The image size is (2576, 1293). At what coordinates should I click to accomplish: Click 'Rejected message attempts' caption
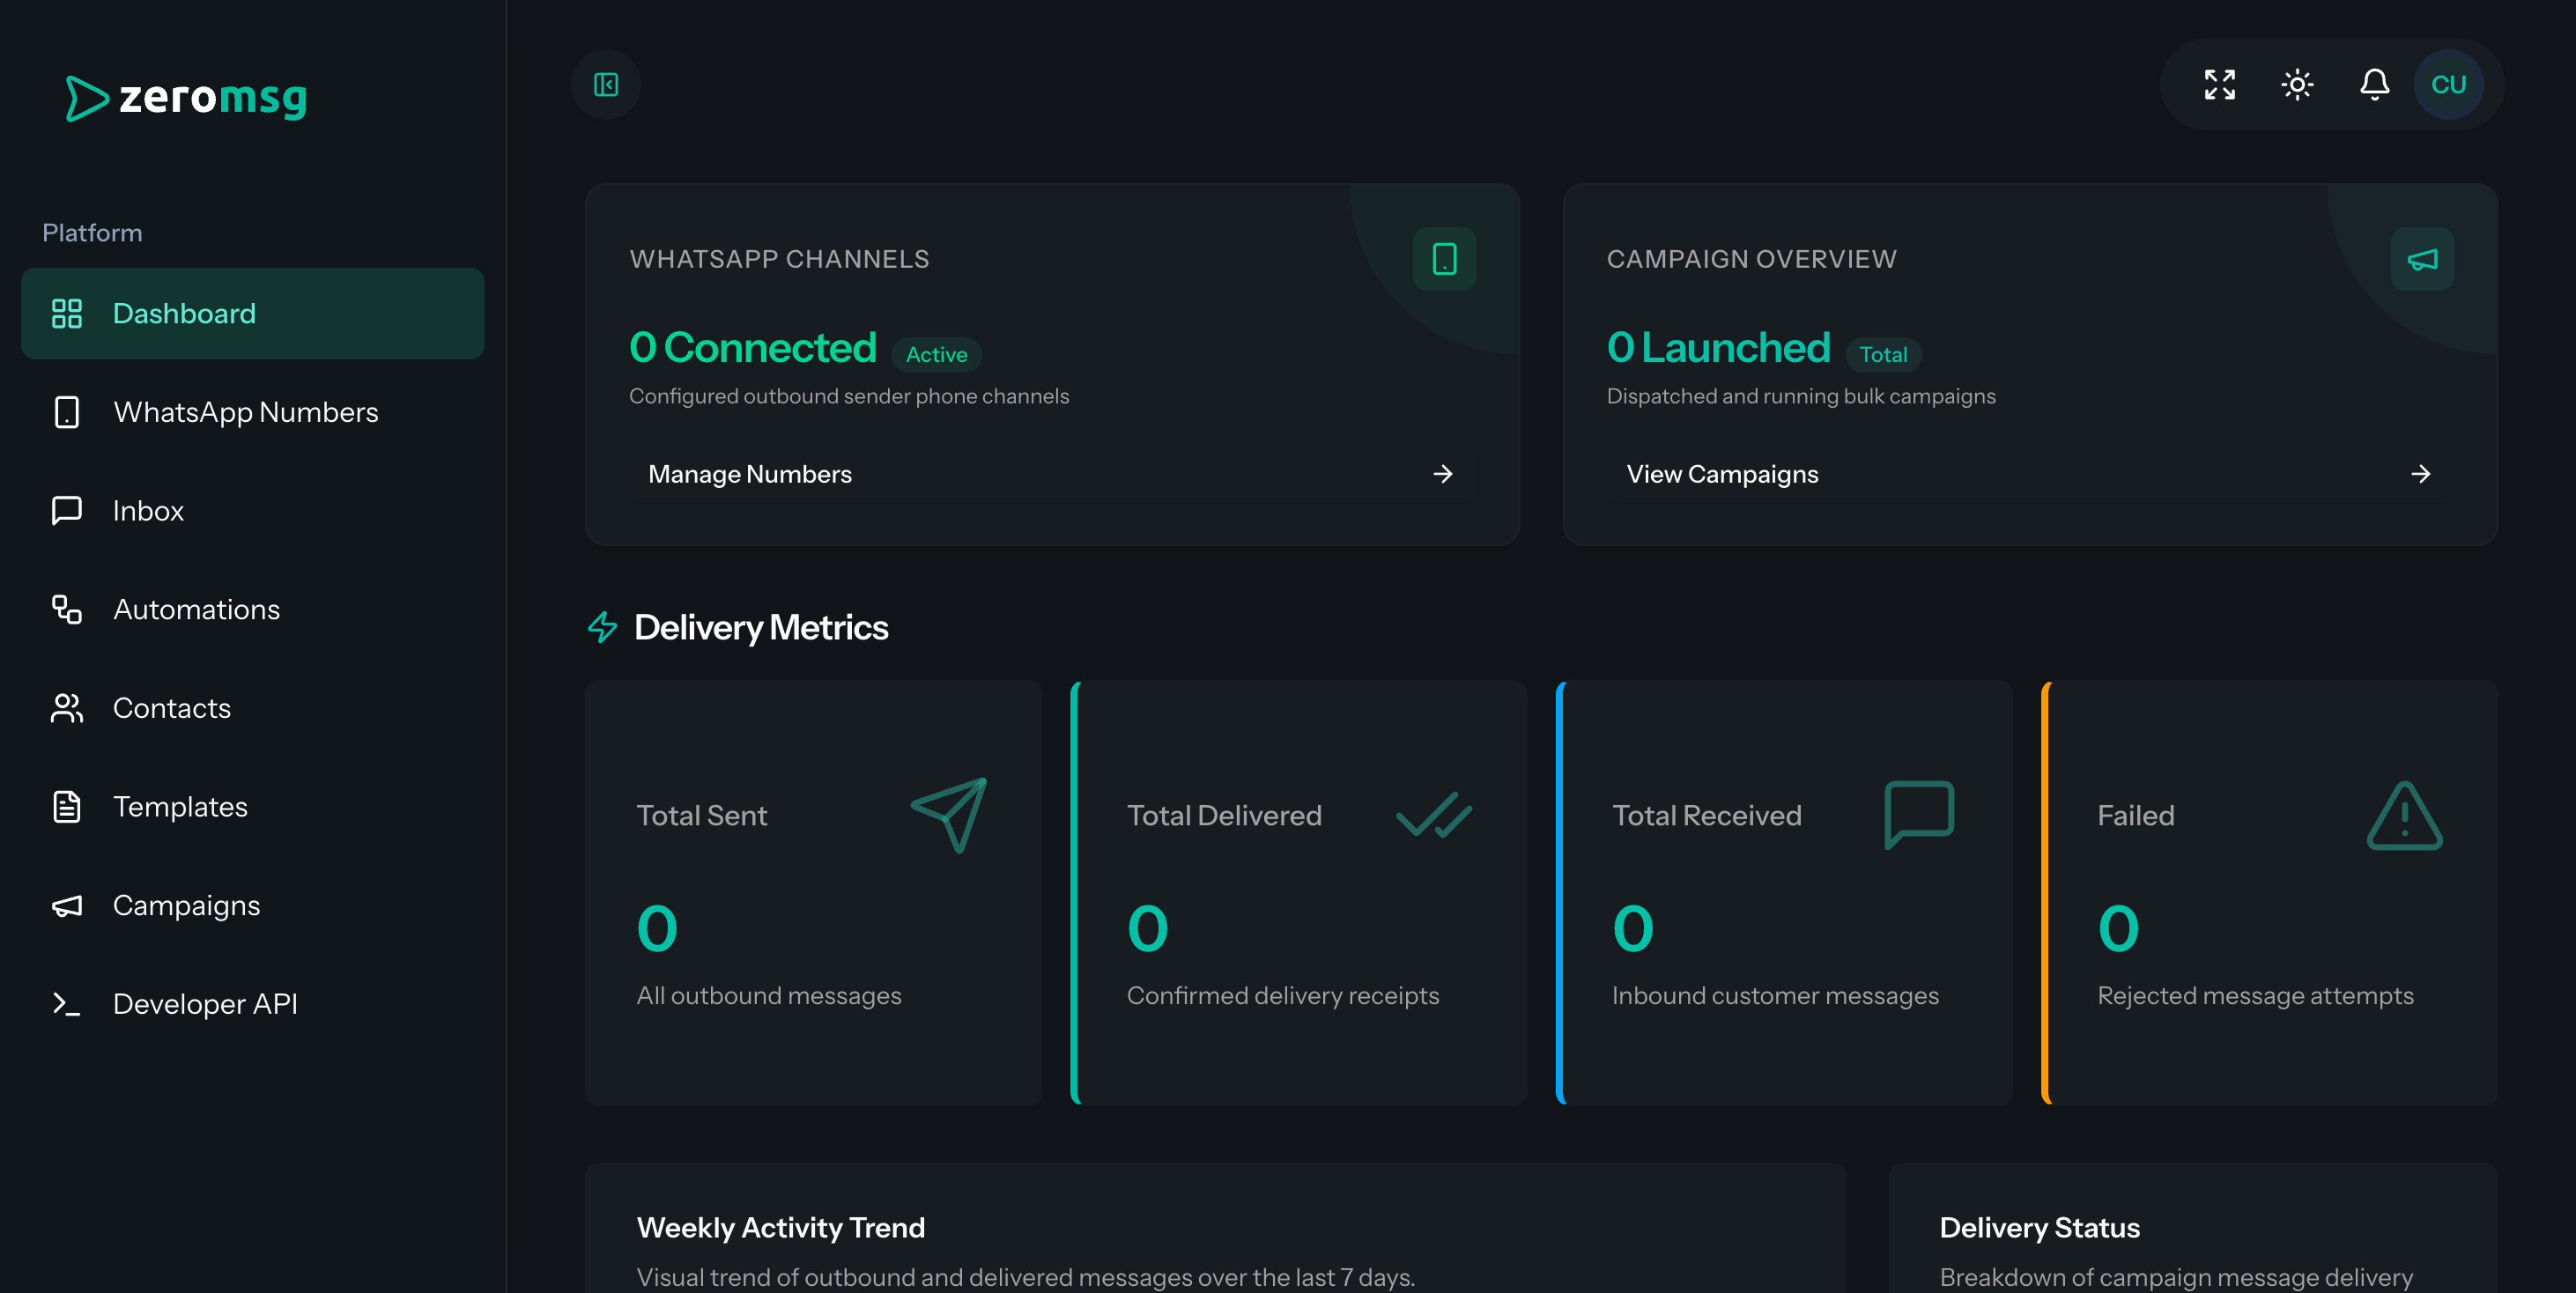pyautogui.click(x=2255, y=996)
